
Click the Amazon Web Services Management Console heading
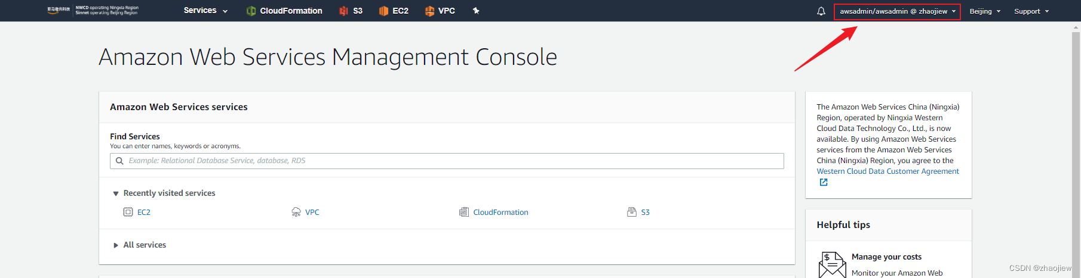(x=328, y=57)
